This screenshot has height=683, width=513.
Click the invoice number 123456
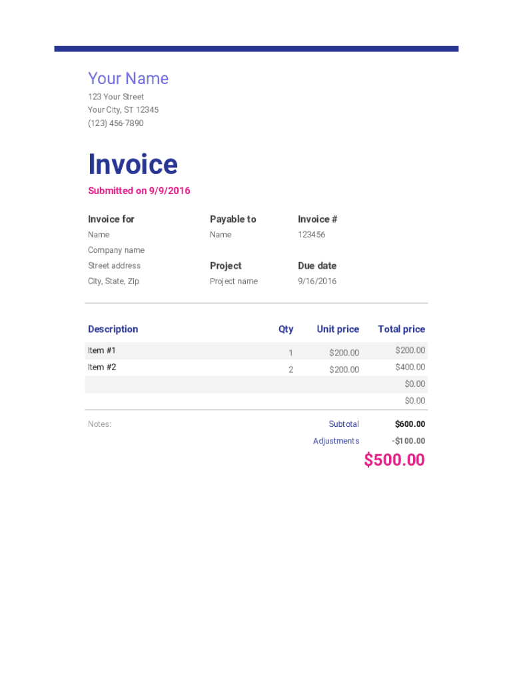[x=311, y=235]
